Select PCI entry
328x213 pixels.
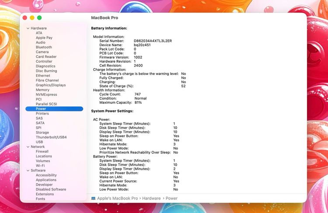38,99
